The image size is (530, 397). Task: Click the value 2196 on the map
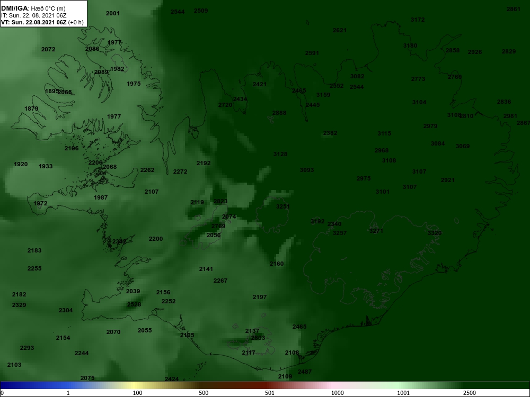[72, 148]
